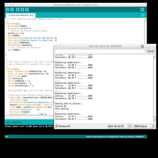
Task: Click the Send button in serial monitor
Action: coord(150,51)
